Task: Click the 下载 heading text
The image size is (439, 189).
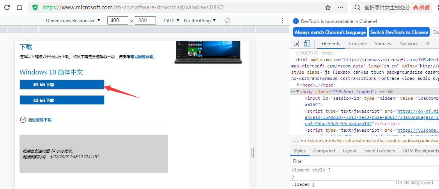Action: point(26,47)
